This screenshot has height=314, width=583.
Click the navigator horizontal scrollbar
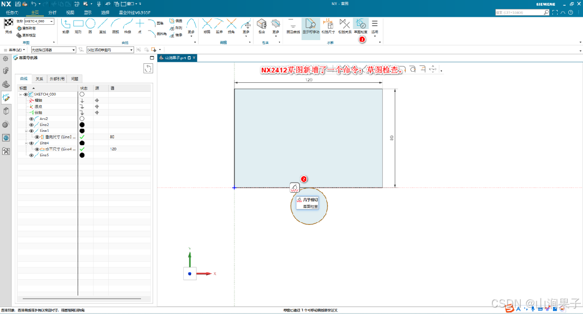82,298
